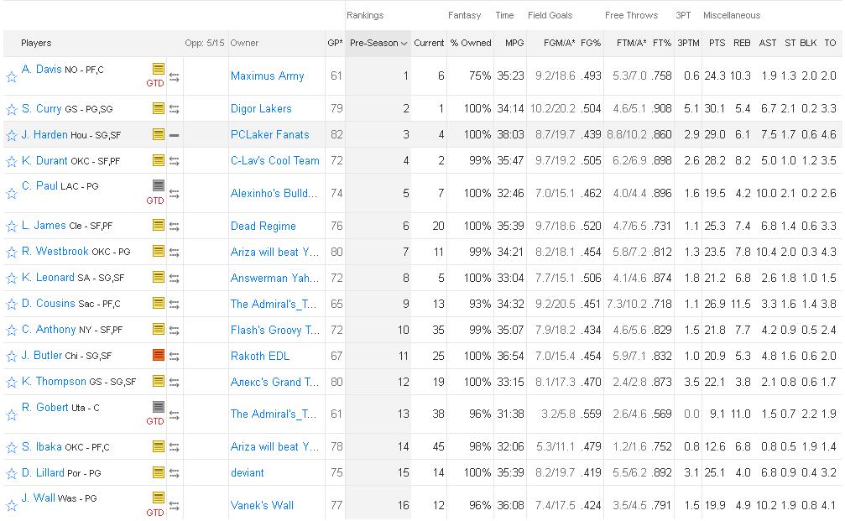845x521 pixels.
Task: Open K. Thompson's player page
Action: [54, 382]
